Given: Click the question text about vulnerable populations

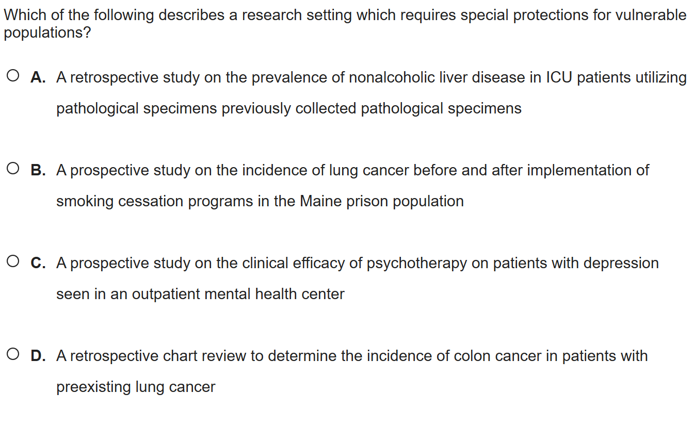Looking at the screenshot, I should coord(345,15).
